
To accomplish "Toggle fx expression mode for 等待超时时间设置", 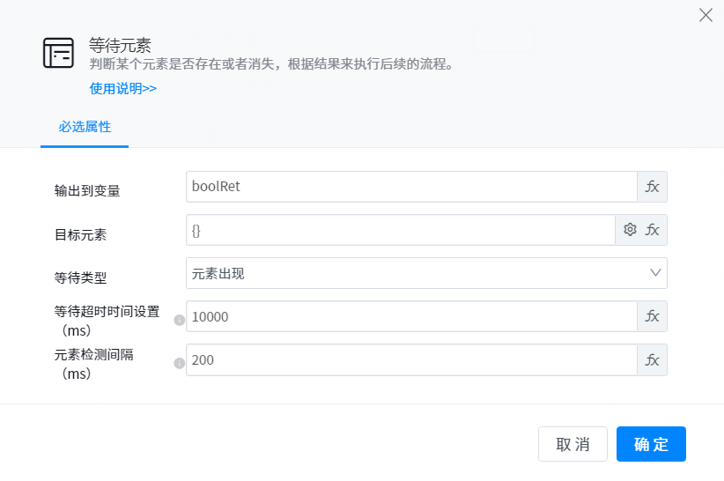I will [652, 316].
